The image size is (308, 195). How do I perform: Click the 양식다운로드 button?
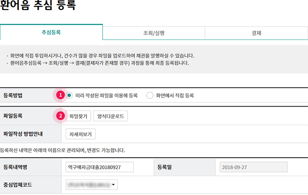(x=110, y=116)
